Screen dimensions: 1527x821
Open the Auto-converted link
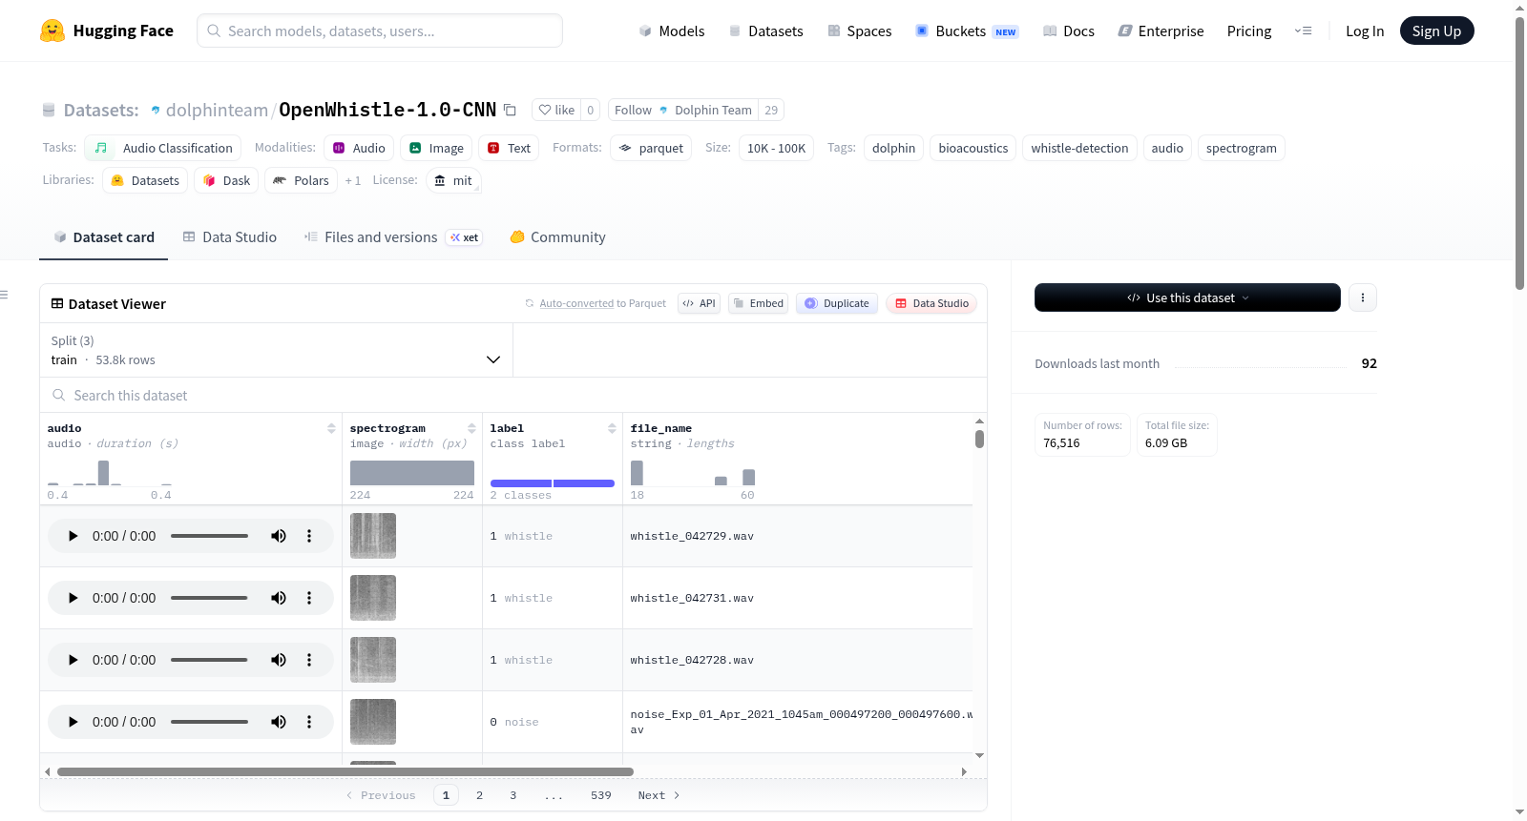pyautogui.click(x=576, y=303)
